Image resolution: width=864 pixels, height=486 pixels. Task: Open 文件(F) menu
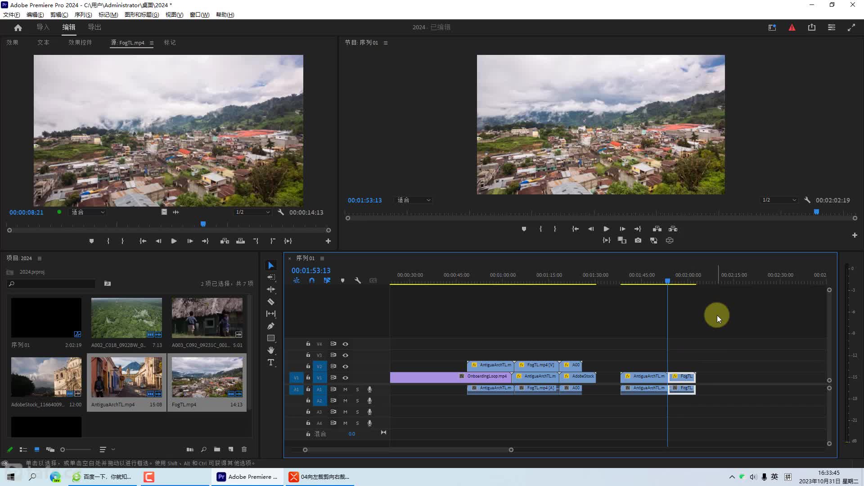point(11,15)
